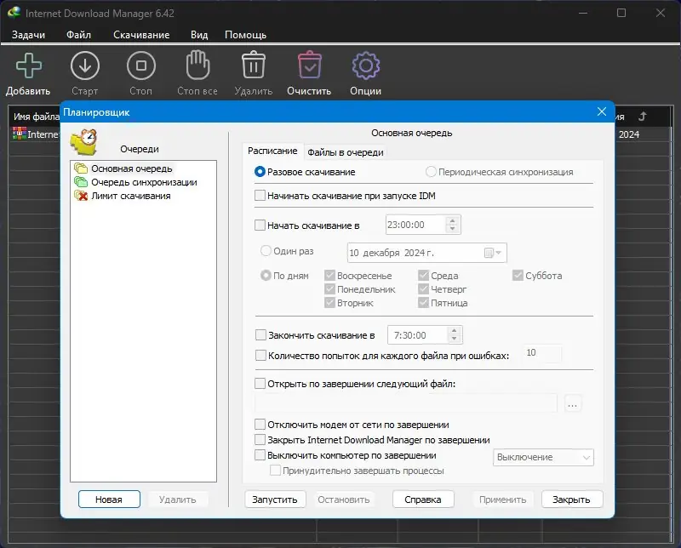
Task: Open the Опции gear icon
Action: (365, 65)
